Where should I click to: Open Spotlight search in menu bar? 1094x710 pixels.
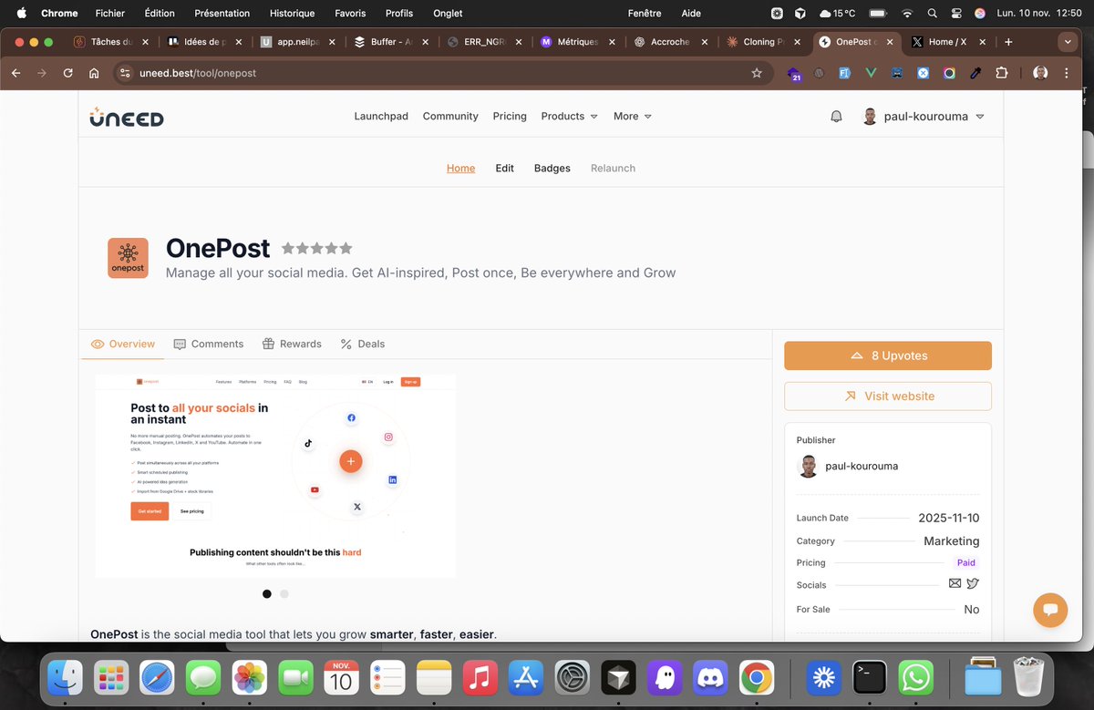pos(932,14)
